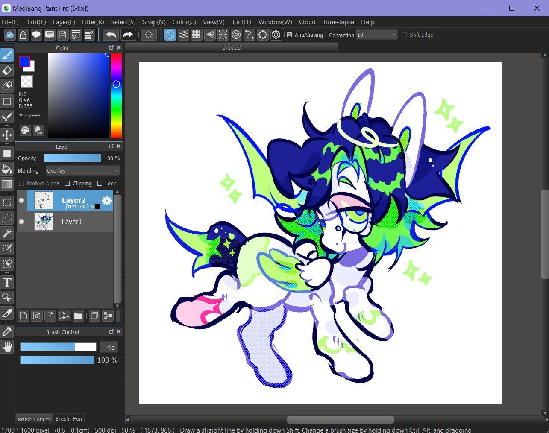The width and height of the screenshot is (549, 433).
Task: Open the Snap menu
Action: coord(154,22)
